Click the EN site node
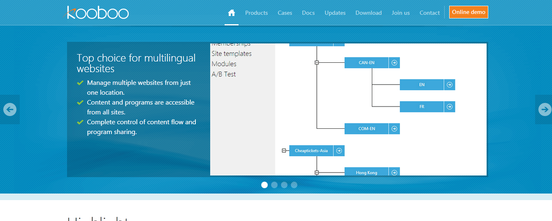 (422, 85)
